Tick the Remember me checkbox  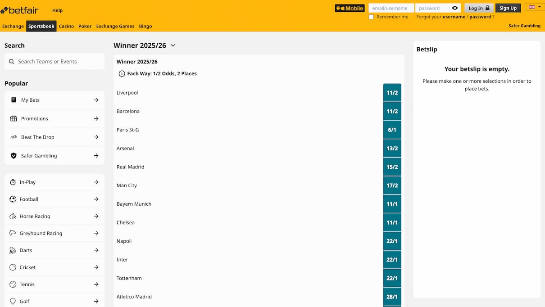(x=371, y=17)
